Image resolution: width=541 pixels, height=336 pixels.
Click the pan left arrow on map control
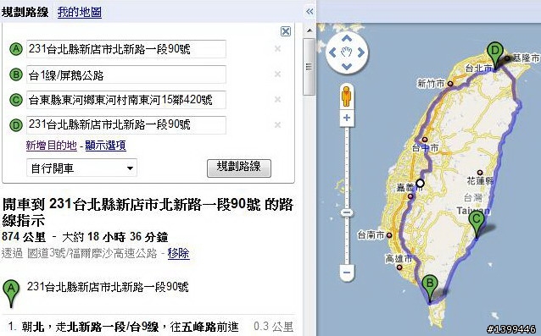tap(332, 52)
